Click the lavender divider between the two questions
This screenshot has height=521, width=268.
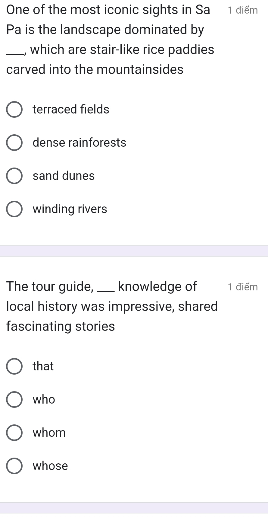pos(134,251)
